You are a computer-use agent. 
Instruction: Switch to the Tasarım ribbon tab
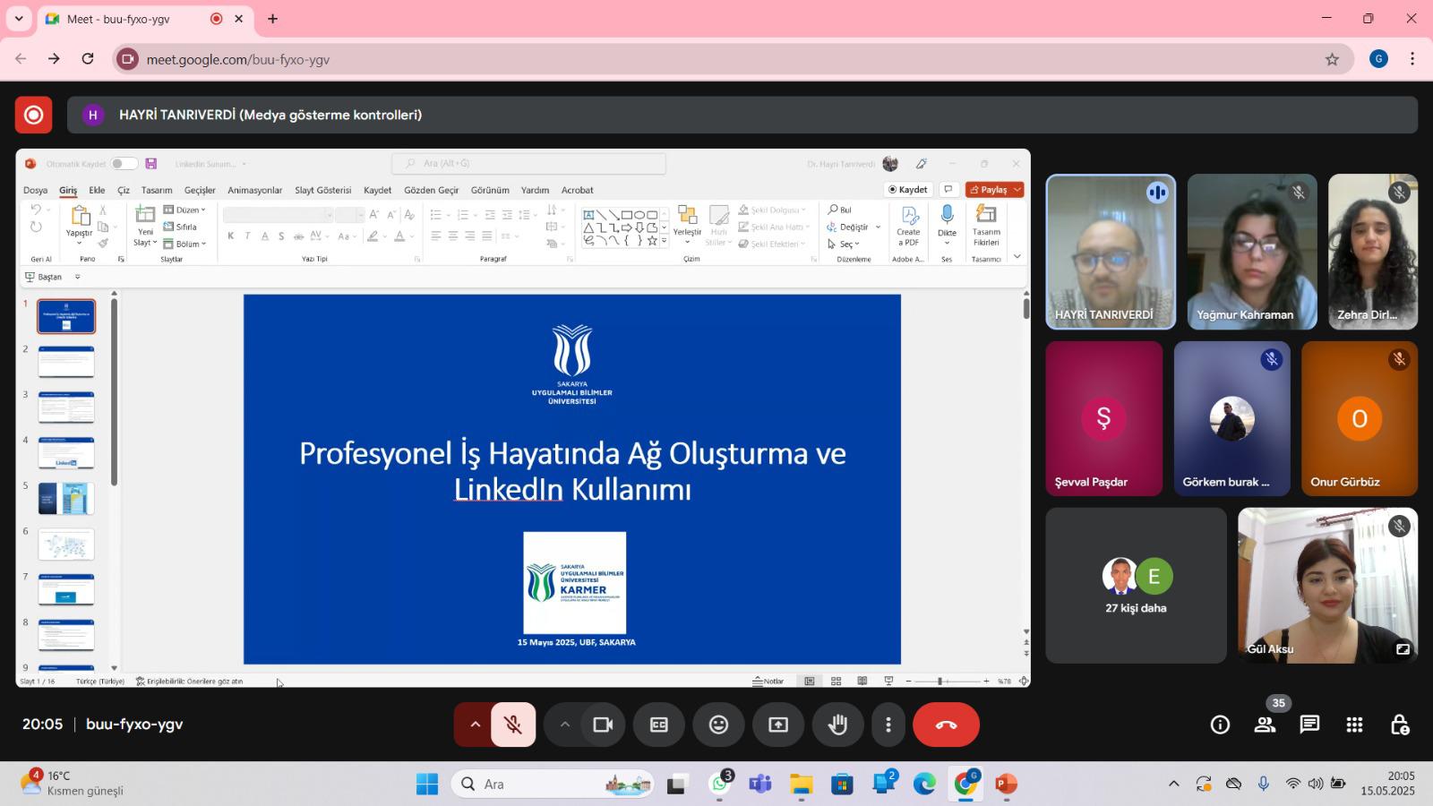(x=157, y=190)
